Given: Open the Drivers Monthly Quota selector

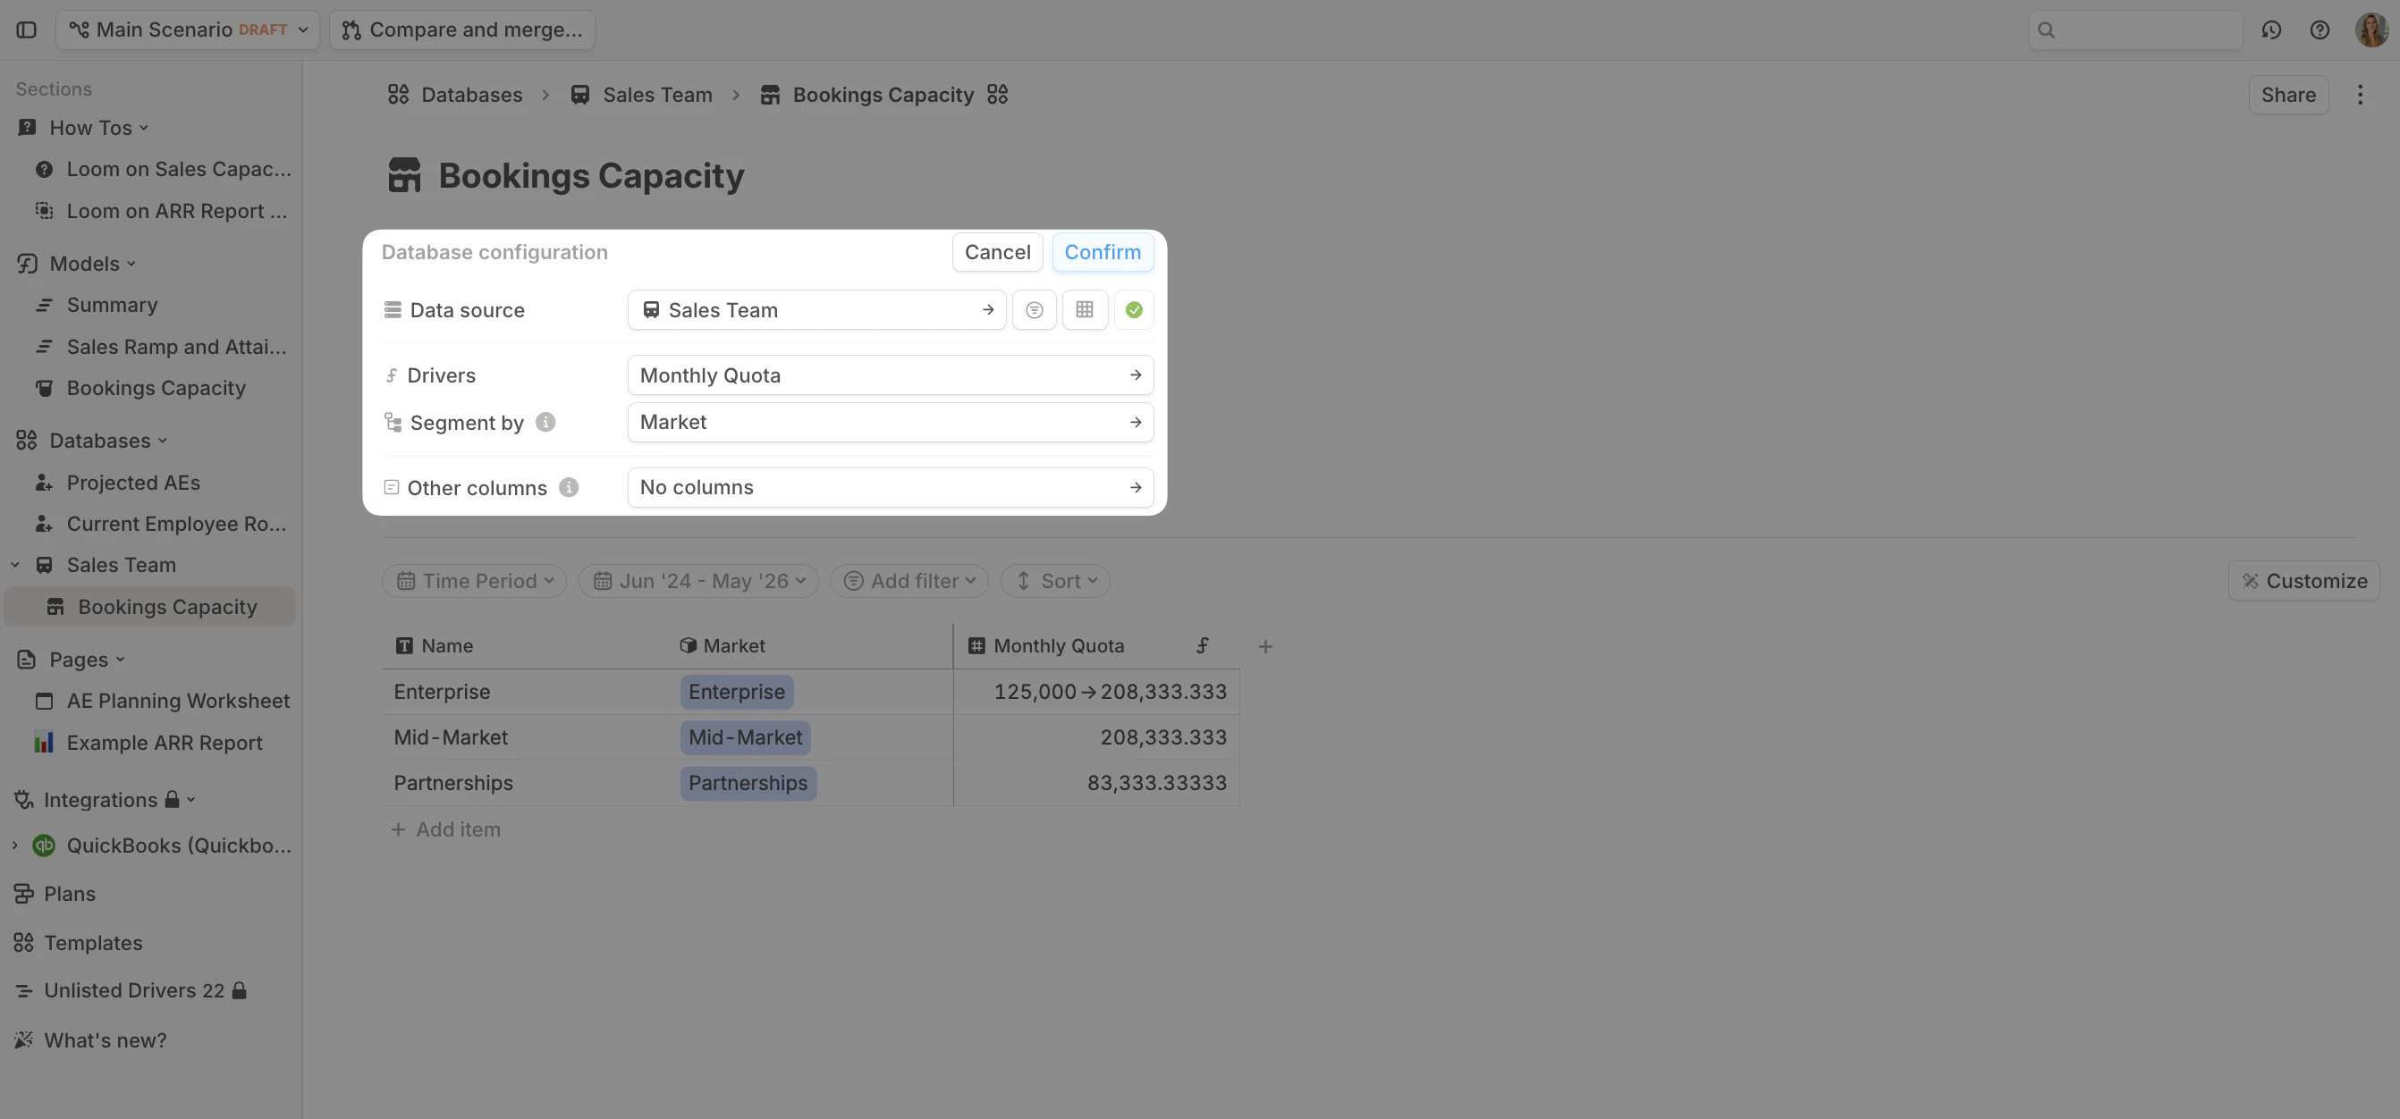Looking at the screenshot, I should click(x=890, y=375).
